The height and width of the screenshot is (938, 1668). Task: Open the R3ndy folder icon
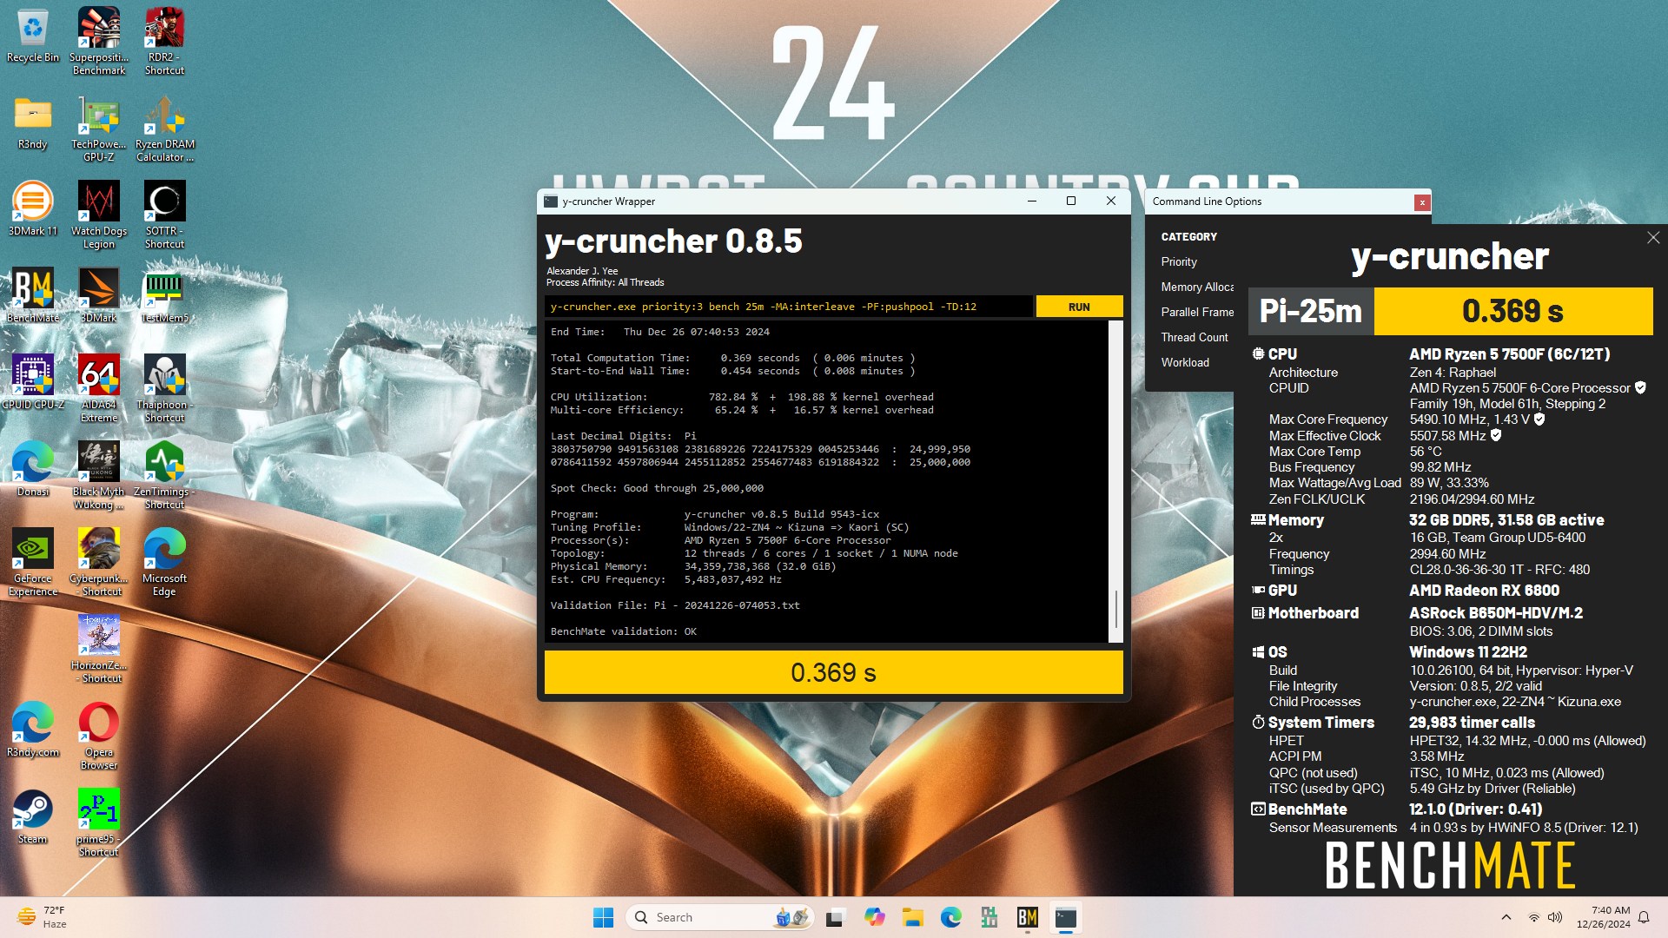click(x=33, y=122)
